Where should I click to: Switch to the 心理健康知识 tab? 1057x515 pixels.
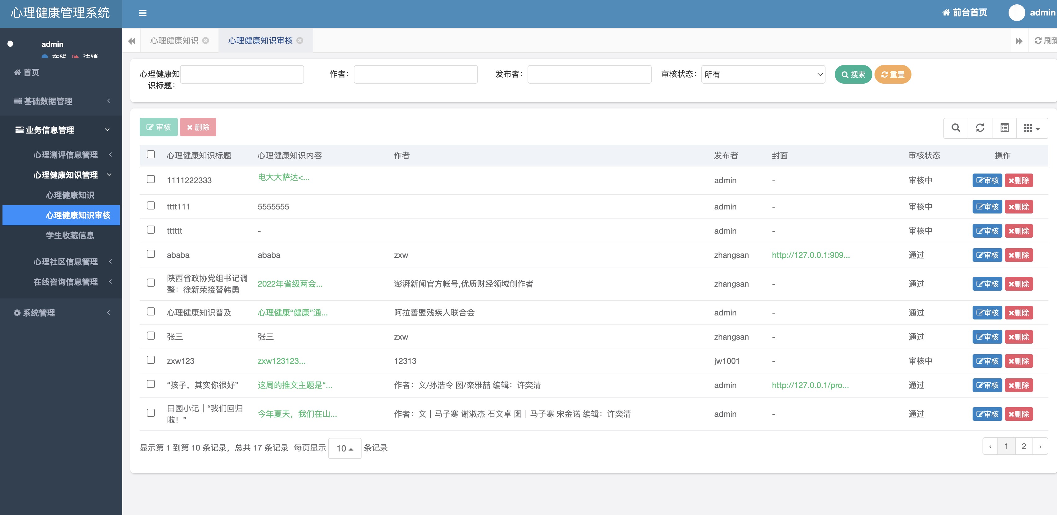174,41
